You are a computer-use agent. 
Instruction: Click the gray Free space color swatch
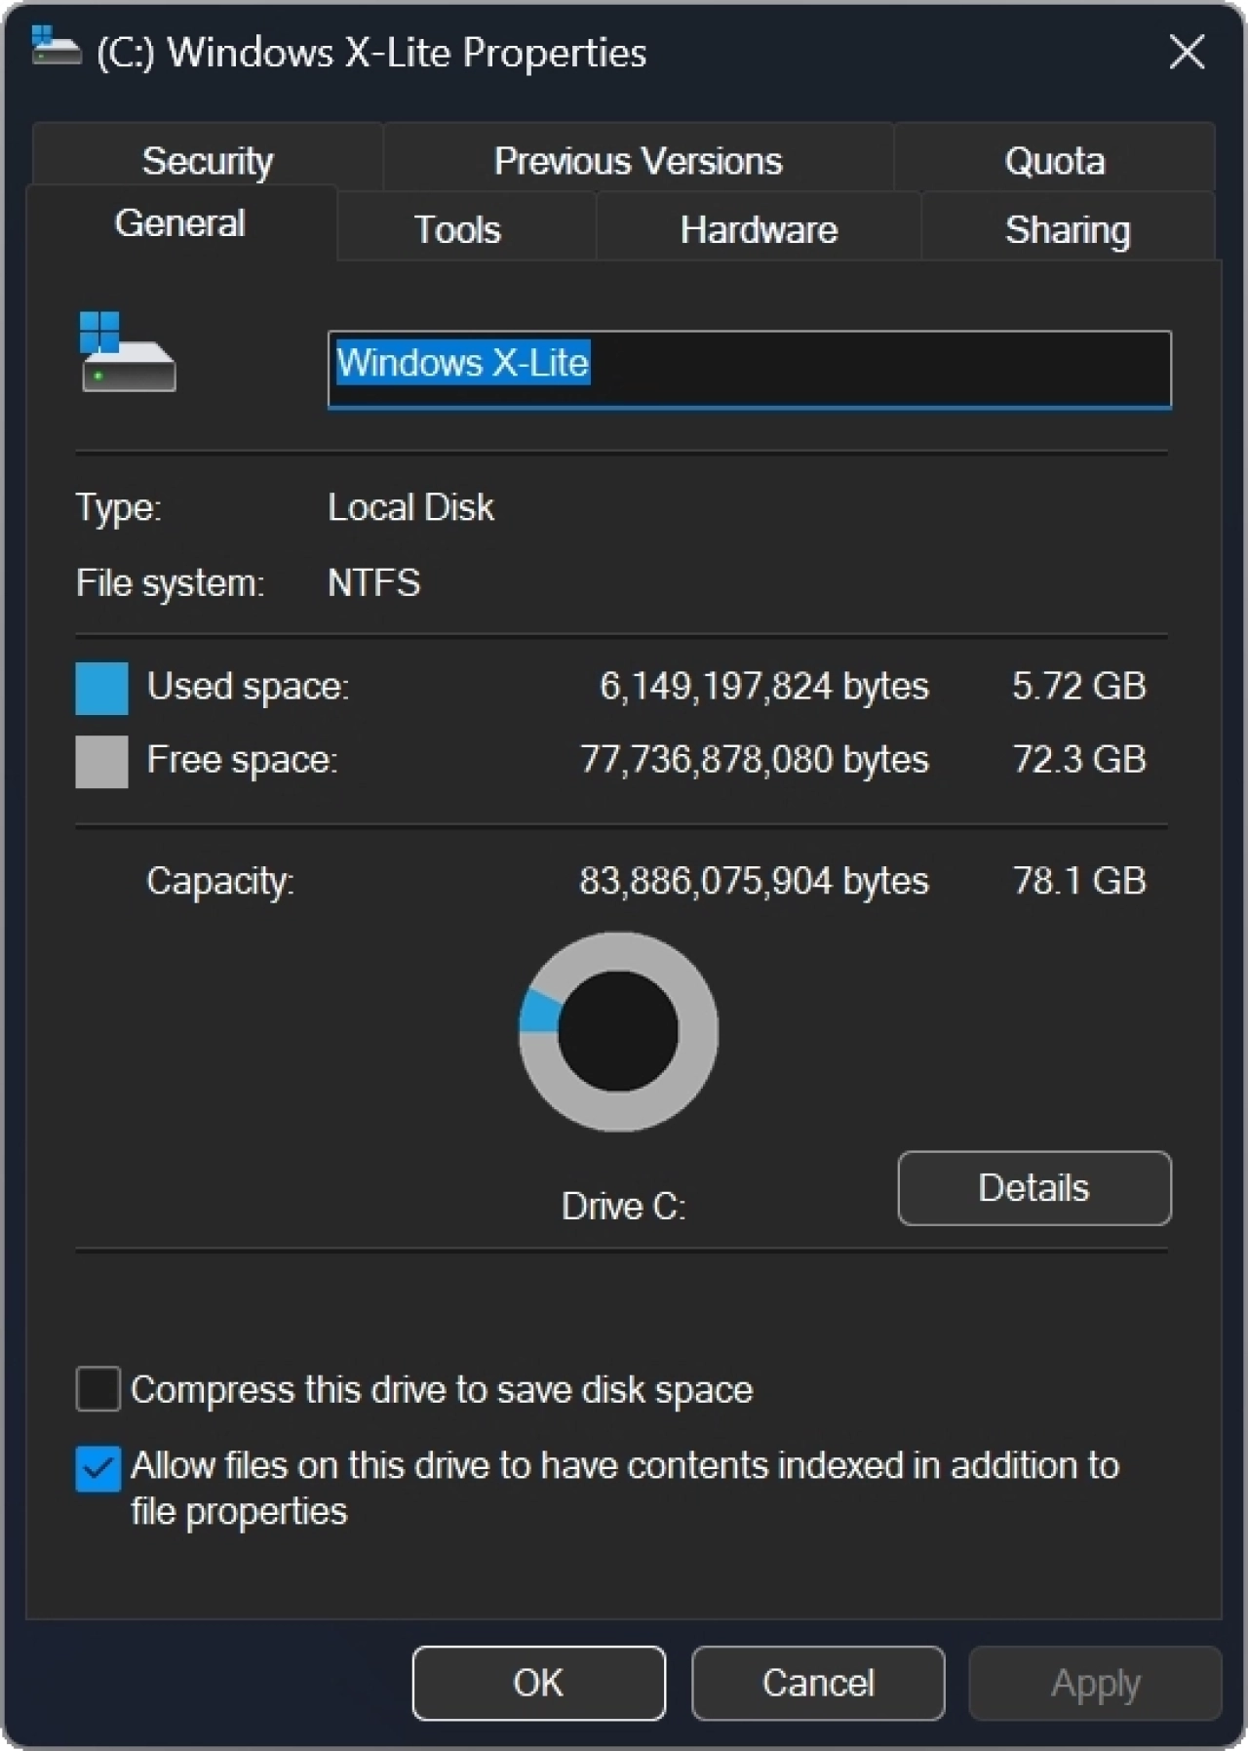(101, 761)
